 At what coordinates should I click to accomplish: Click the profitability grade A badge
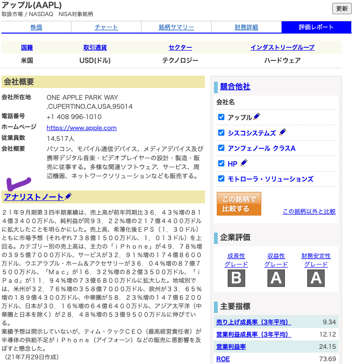276,278
